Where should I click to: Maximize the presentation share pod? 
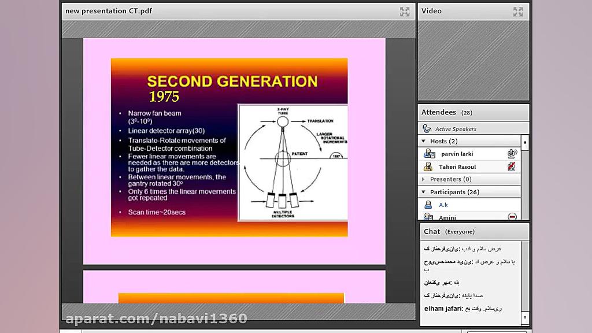pos(404,12)
